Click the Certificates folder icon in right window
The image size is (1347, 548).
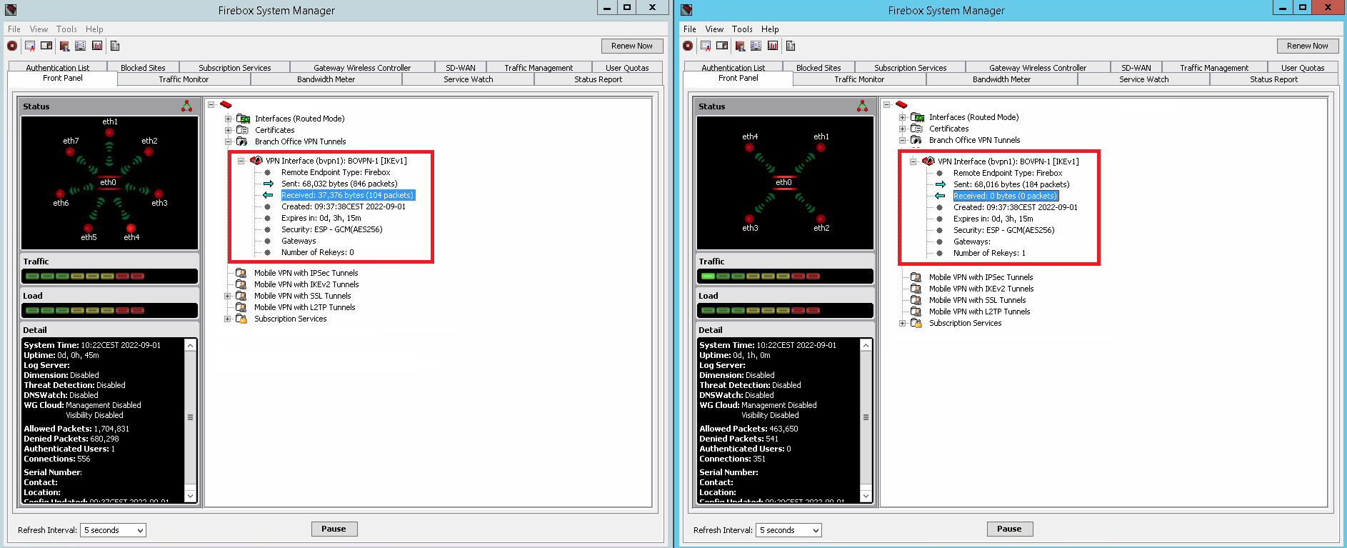tap(916, 129)
